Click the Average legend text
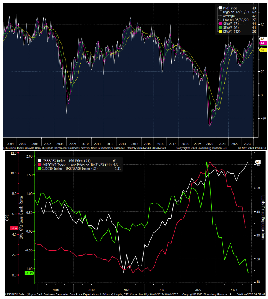The width and height of the screenshot is (268, 299). pyautogui.click(x=229, y=16)
